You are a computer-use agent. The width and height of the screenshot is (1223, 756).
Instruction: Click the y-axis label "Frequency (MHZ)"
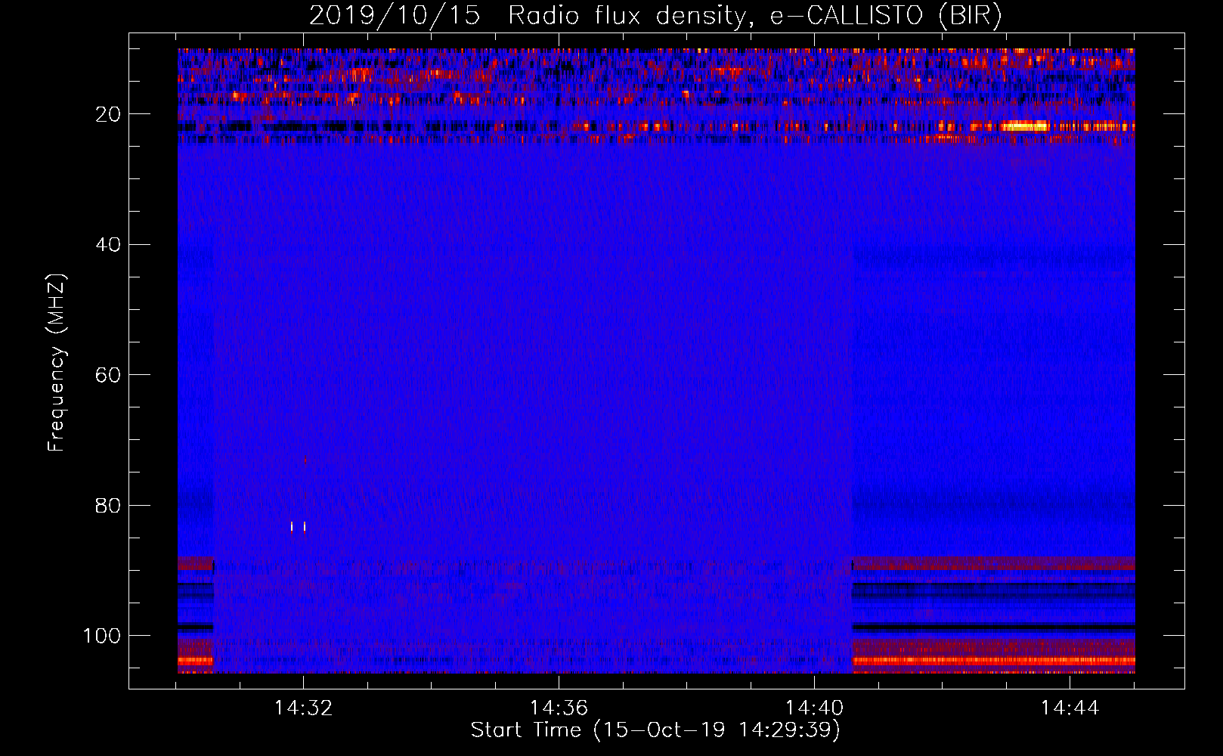[x=57, y=363]
